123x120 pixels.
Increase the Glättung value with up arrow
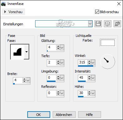pos(58,46)
